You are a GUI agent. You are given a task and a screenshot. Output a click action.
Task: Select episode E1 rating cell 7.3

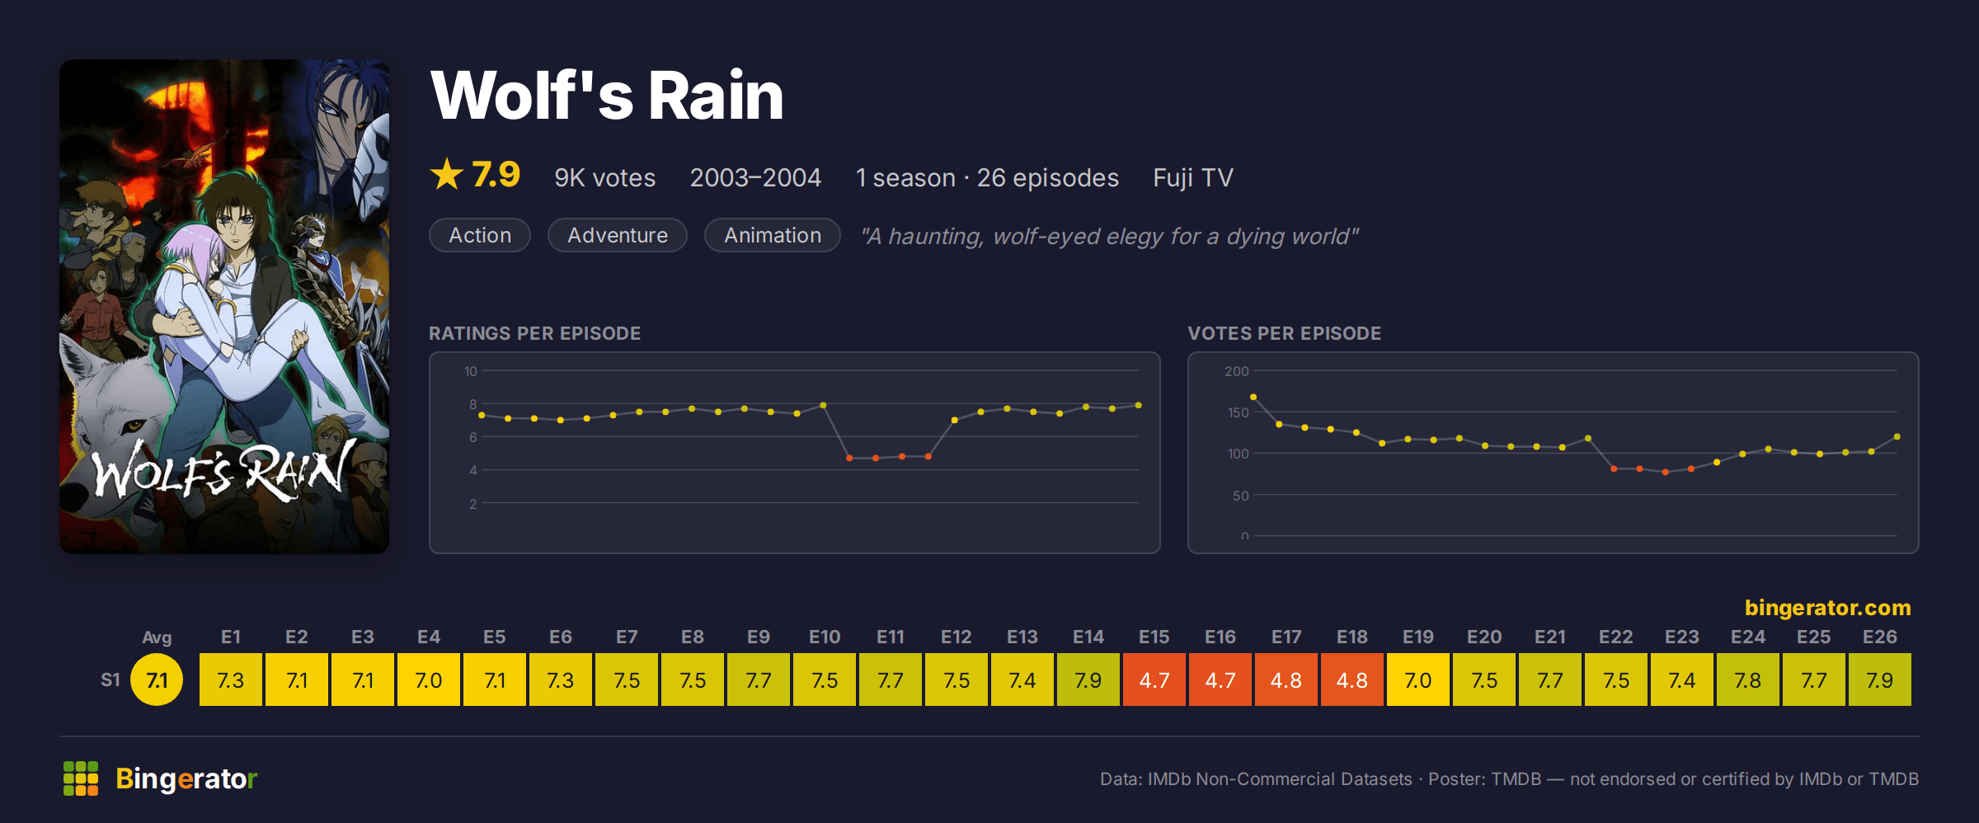[231, 680]
